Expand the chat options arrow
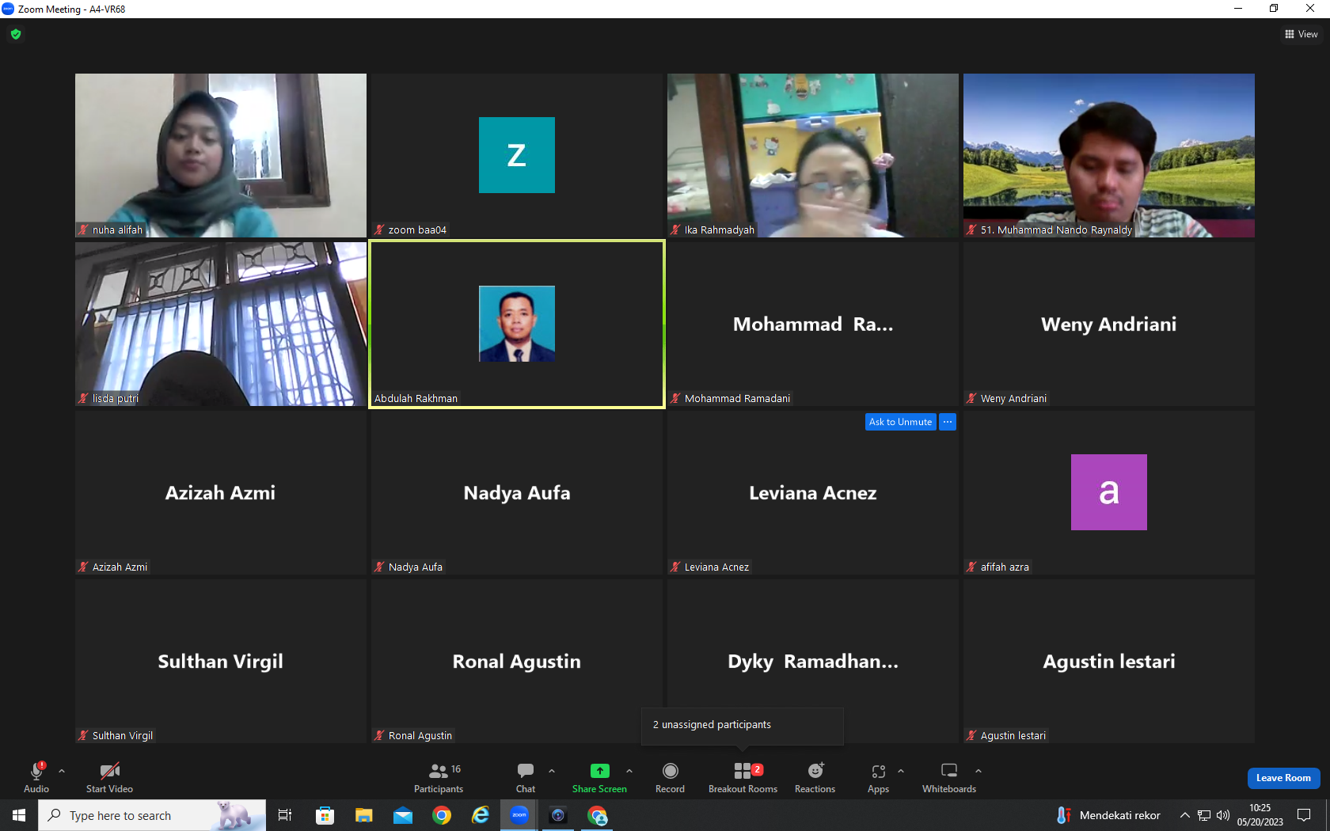1330x831 pixels. coord(552,770)
